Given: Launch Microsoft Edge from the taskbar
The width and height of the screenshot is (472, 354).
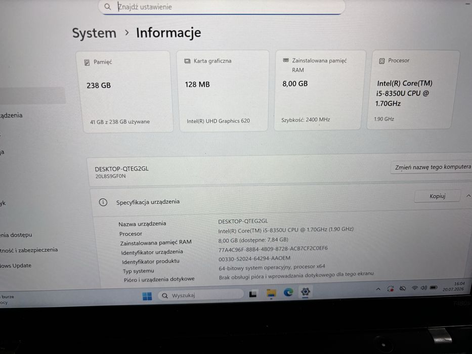Looking at the screenshot, I should pos(288,292).
